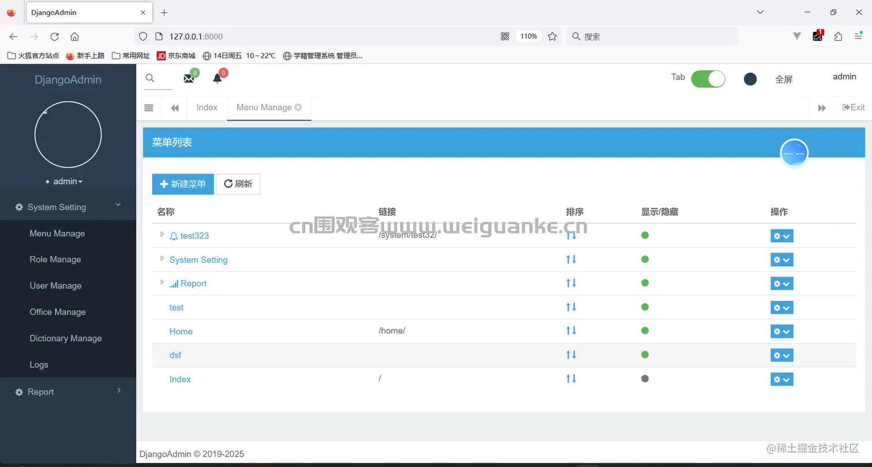Toggle visibility dot for test row
The image size is (872, 467).
point(645,307)
